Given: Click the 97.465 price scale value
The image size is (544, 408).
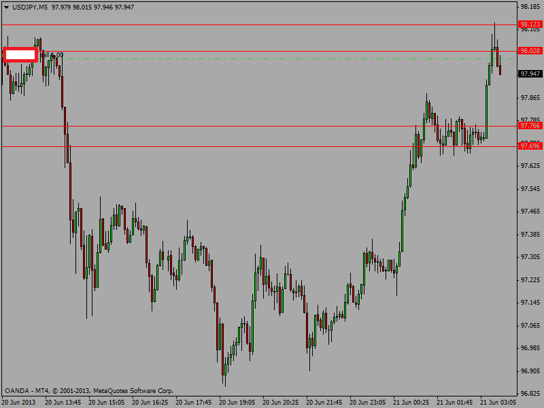Looking at the screenshot, I should (530, 211).
